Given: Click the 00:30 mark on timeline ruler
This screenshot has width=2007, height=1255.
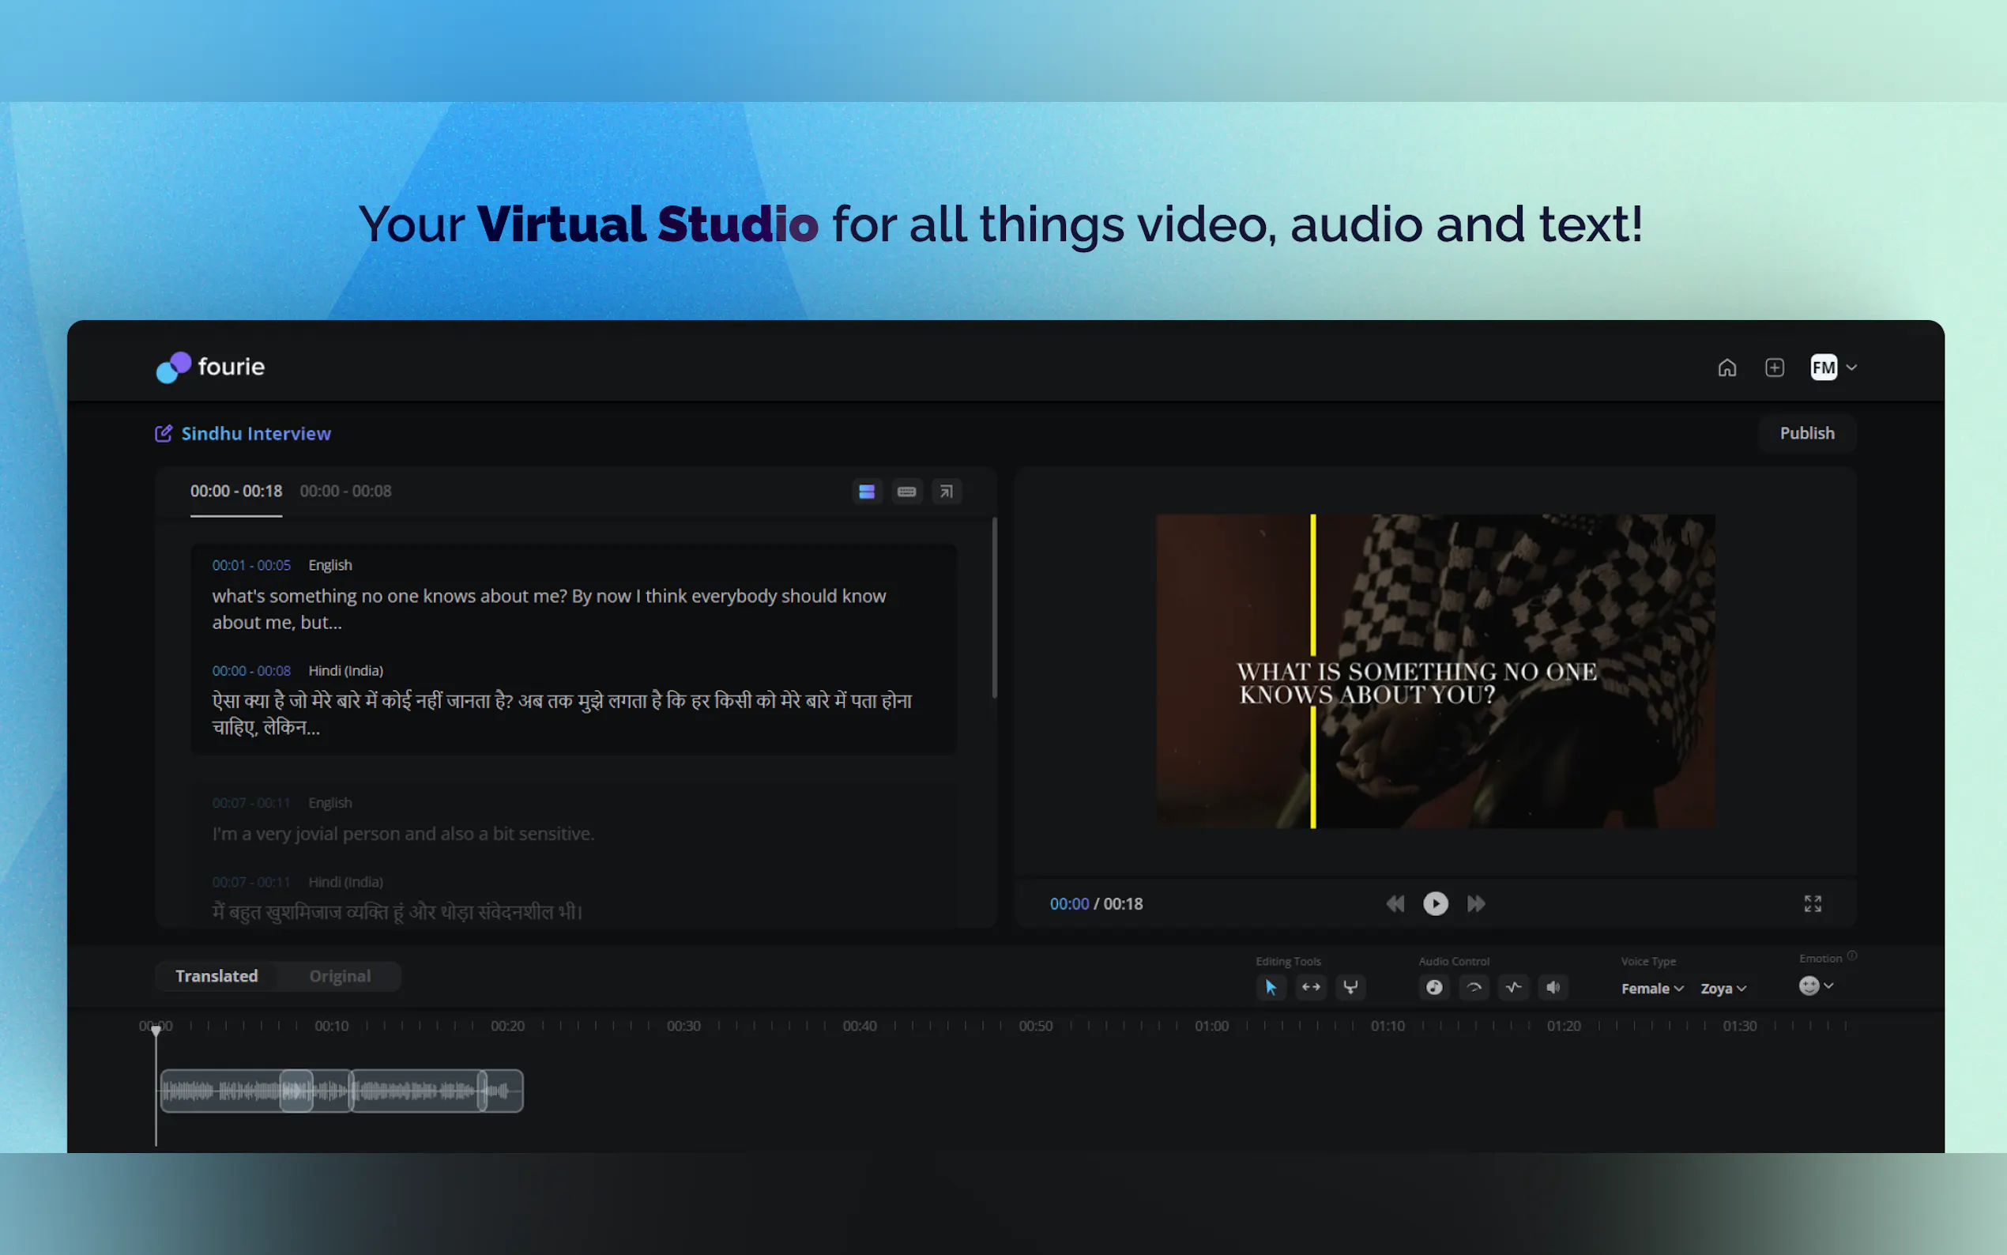Looking at the screenshot, I should click(x=683, y=1026).
